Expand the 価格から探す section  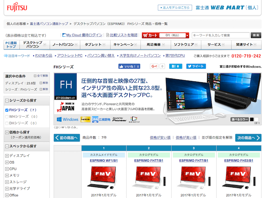pyautogui.click(x=7, y=132)
